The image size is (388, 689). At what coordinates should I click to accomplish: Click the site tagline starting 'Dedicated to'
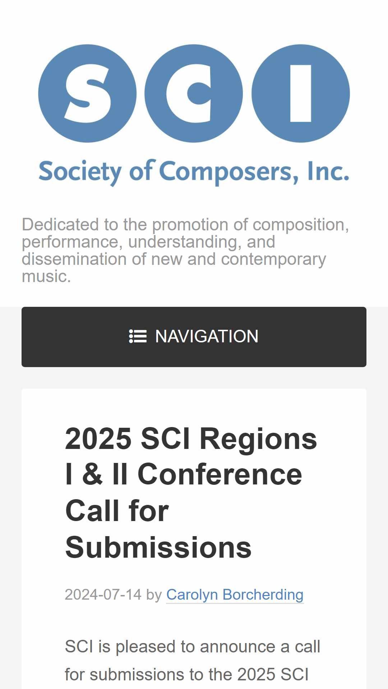pos(185,250)
